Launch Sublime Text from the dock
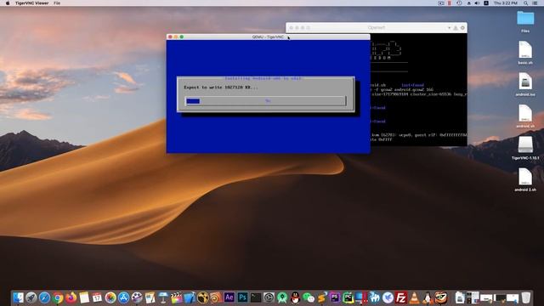 click(x=321, y=297)
